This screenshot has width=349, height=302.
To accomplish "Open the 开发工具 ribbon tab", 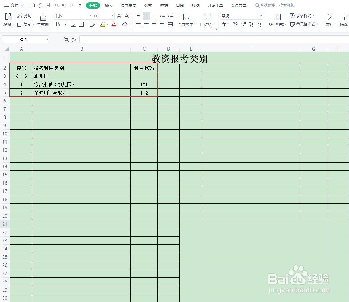I will pyautogui.click(x=215, y=5).
